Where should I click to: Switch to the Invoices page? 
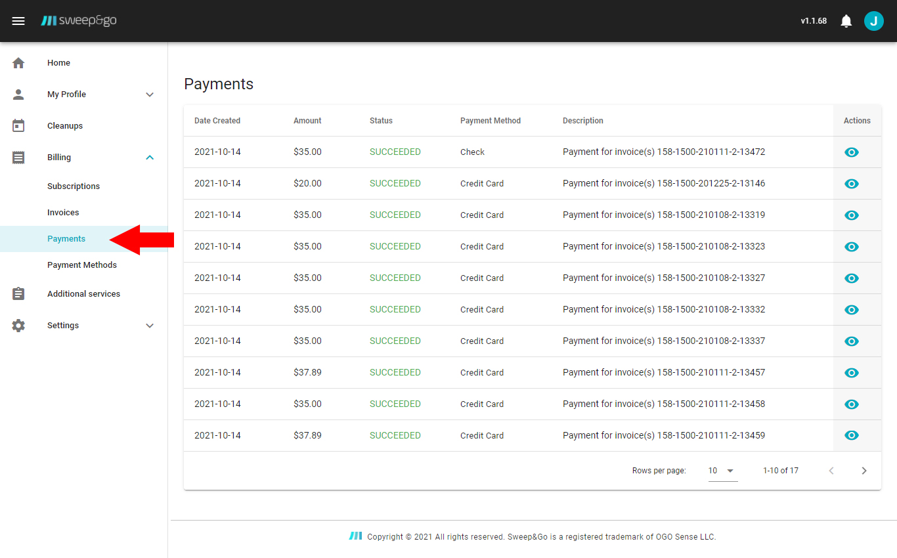[63, 212]
